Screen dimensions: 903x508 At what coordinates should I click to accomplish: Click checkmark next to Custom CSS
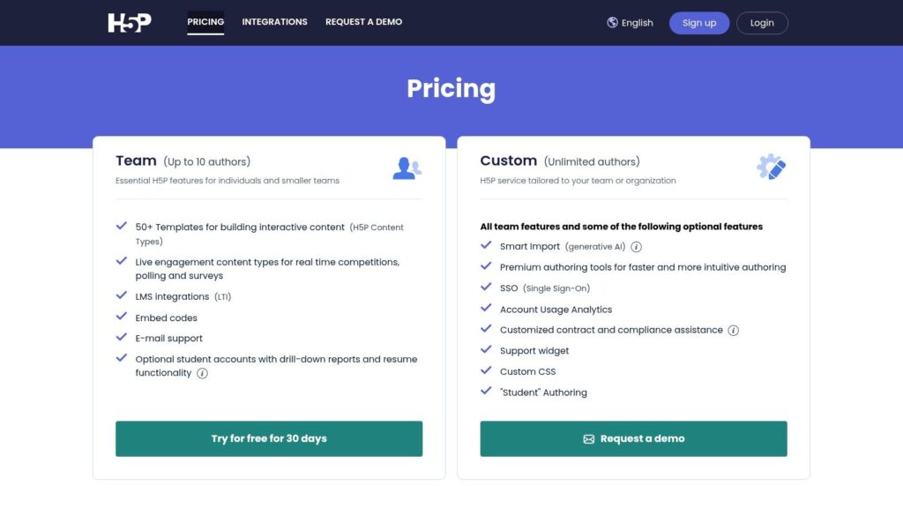pyautogui.click(x=486, y=370)
